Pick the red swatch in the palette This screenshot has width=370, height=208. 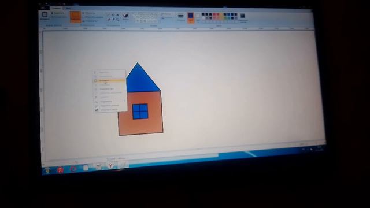point(214,14)
